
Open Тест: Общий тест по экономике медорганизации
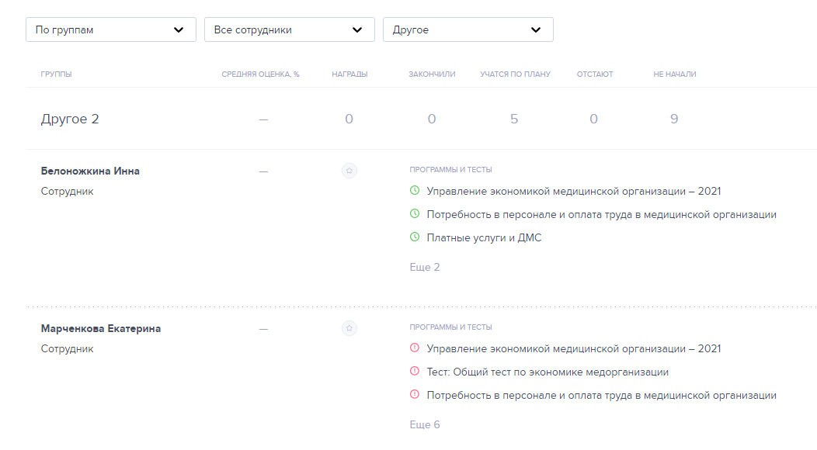[548, 372]
